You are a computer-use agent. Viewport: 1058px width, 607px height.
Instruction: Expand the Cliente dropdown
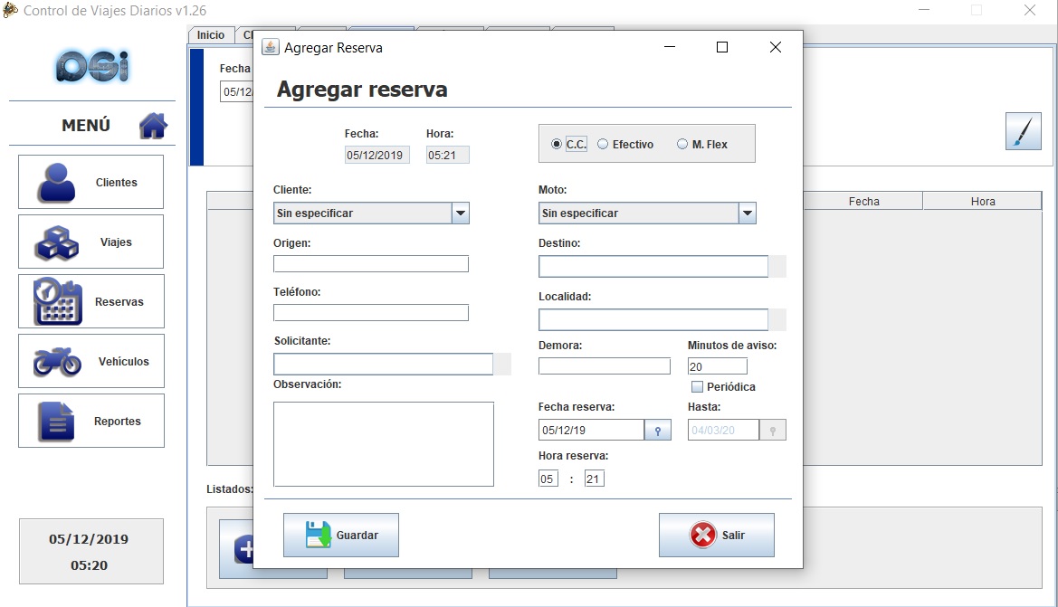461,213
